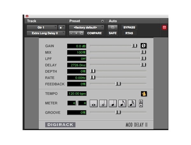Viewport: 191px width, 145px height.
Task: Click the meter denominator field
Action: coord(82,103)
